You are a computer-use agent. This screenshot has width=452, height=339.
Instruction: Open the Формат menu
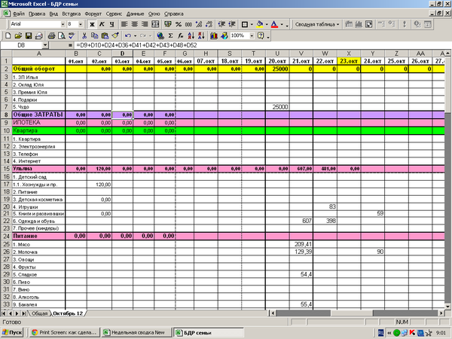(94, 14)
